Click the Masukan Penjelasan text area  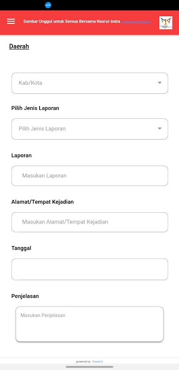point(90,324)
